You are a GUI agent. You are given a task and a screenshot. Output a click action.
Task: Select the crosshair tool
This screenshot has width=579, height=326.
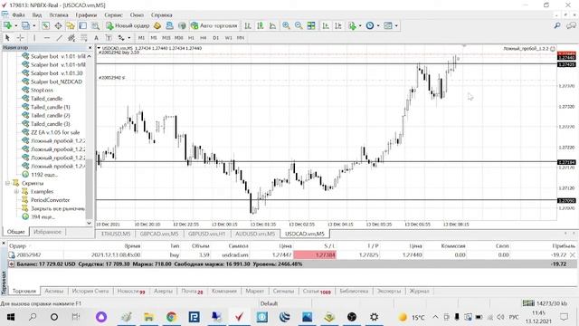tap(20, 38)
